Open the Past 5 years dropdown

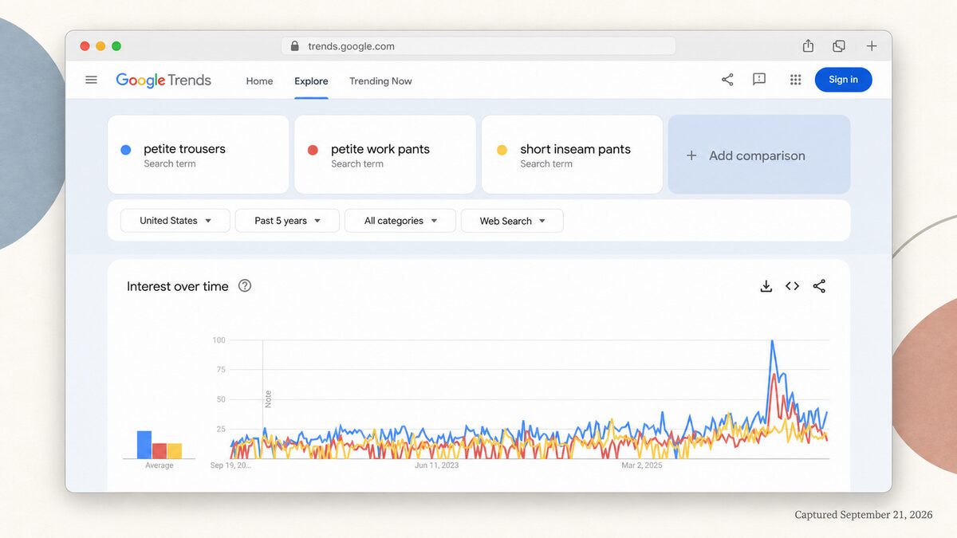click(x=287, y=221)
